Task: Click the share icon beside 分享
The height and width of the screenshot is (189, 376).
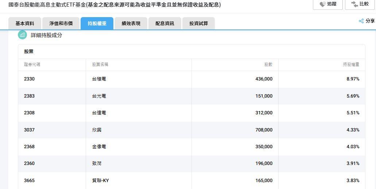Action: click(x=361, y=21)
